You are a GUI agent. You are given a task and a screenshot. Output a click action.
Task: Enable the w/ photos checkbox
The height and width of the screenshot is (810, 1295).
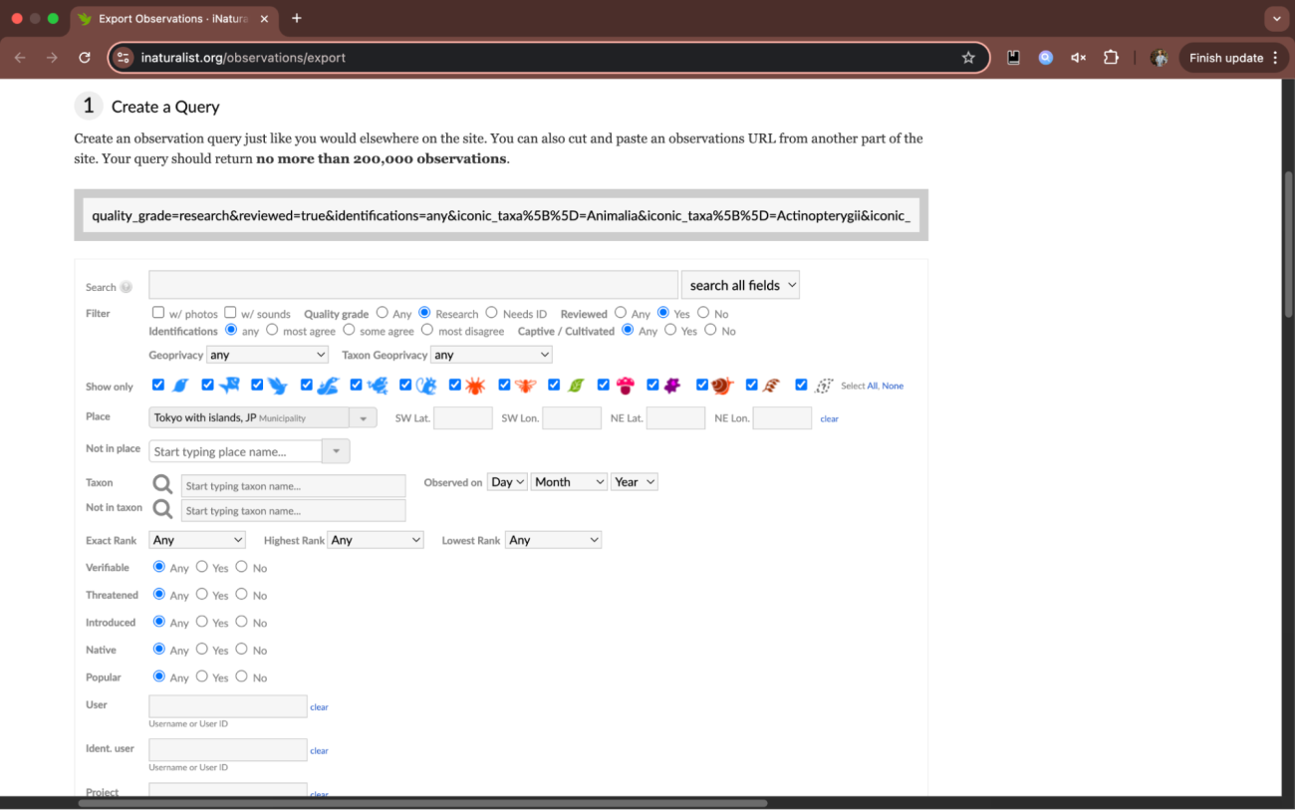tap(158, 313)
